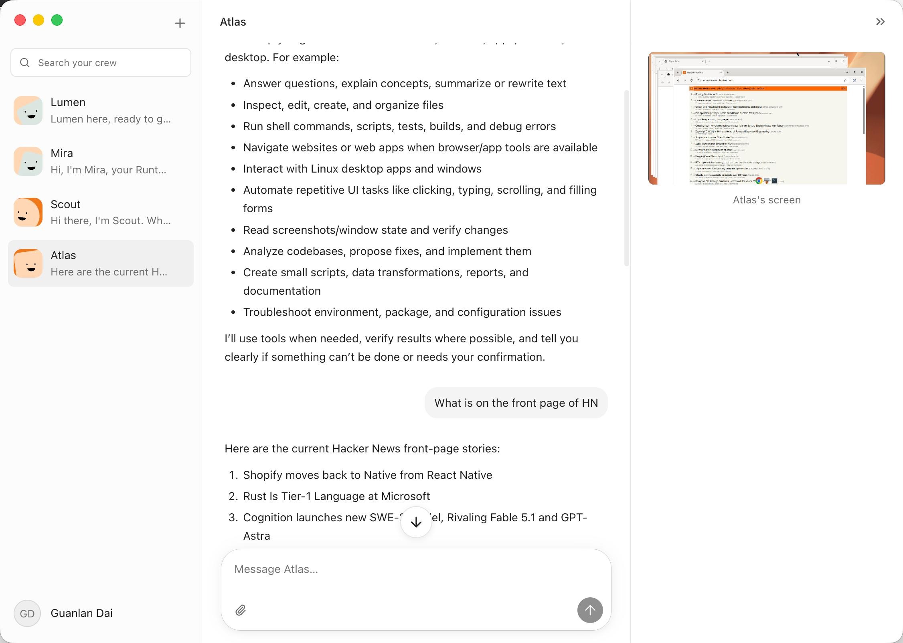Screen dimensions: 903x643
Task: Click Lumen preview 'Lumen here, ready to g...'
Action: click(111, 119)
